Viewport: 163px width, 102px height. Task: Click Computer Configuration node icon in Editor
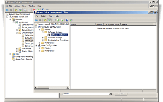39,27
